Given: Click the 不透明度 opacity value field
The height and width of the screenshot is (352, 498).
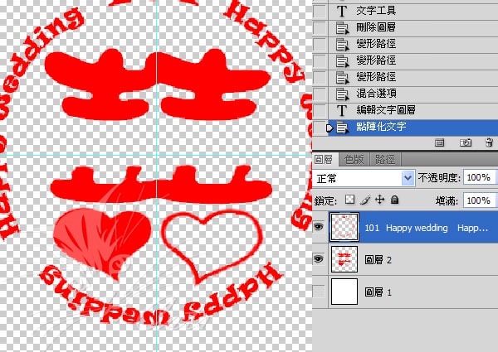Looking at the screenshot, I should coord(477,178).
